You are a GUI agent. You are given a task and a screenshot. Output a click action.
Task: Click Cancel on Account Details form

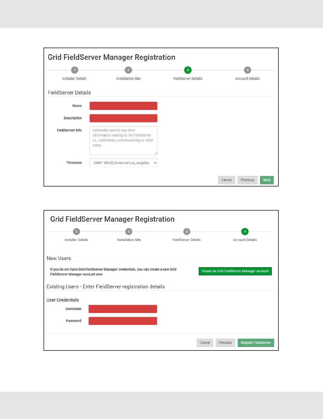[x=205, y=343]
